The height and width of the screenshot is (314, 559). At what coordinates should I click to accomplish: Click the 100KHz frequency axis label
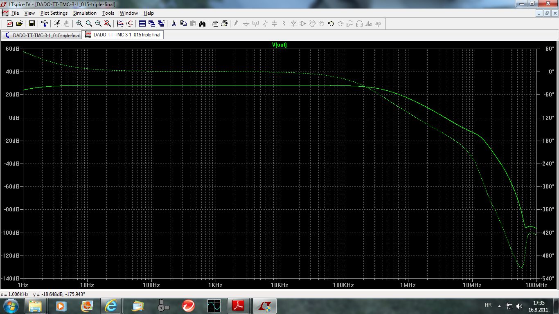343,285
